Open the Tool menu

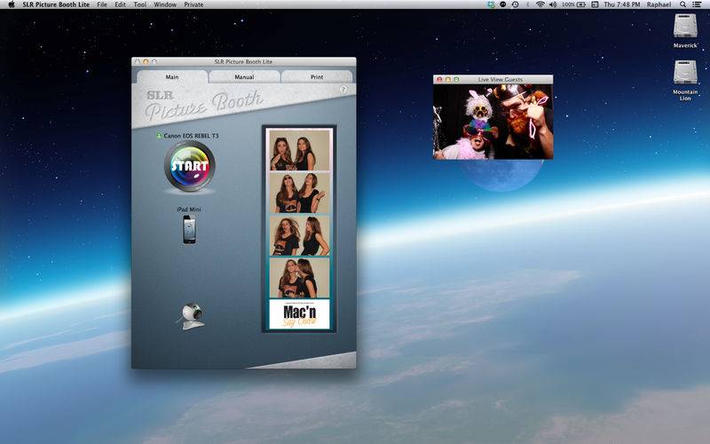click(x=140, y=4)
